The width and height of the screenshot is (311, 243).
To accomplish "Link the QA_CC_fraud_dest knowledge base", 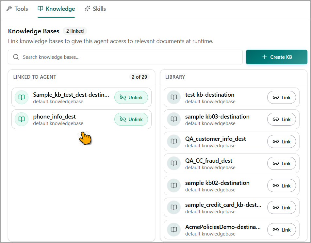I will click(x=282, y=163).
